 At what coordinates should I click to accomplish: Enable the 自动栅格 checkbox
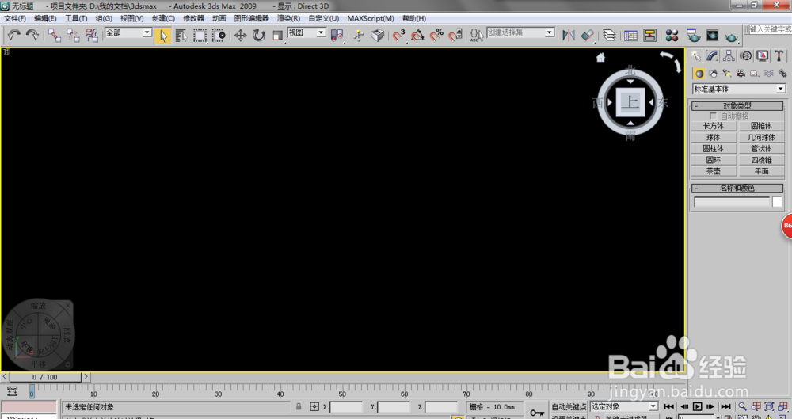coord(713,116)
